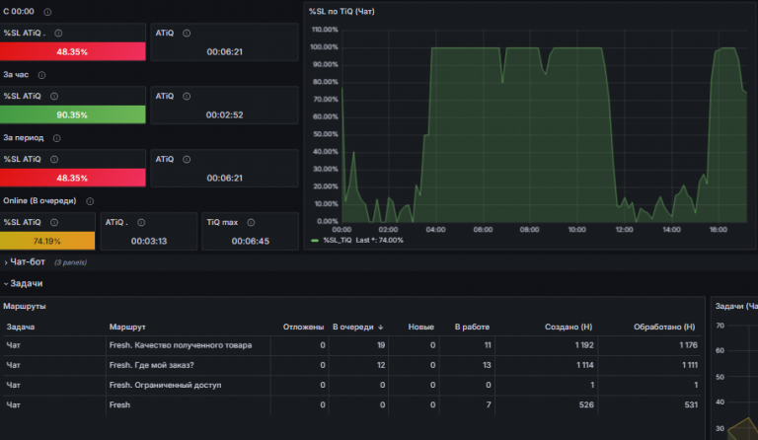Click created value 526
Image resolution: width=758 pixels, height=440 pixels.
pos(586,404)
